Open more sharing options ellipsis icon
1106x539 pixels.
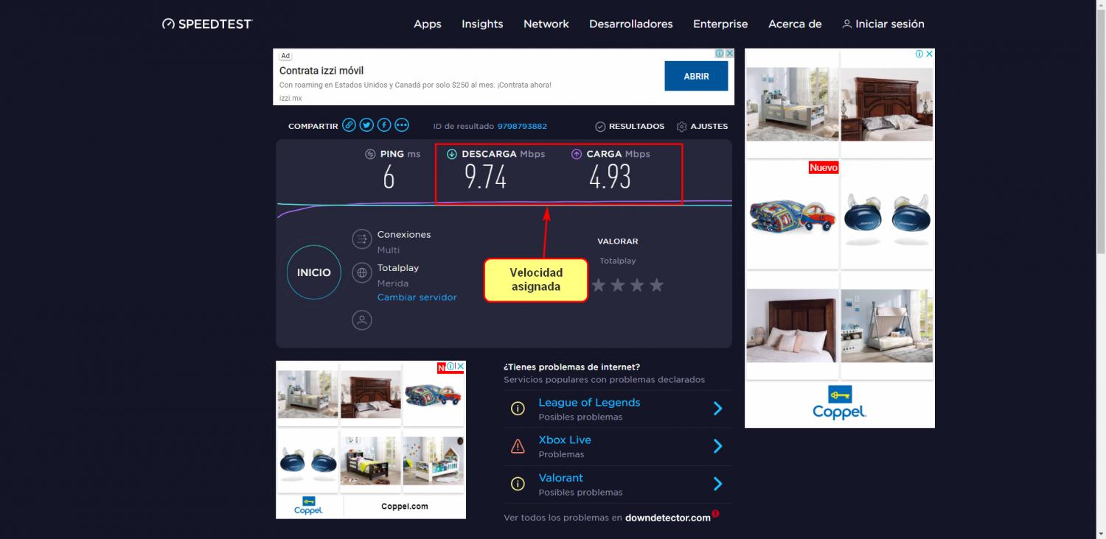click(x=402, y=126)
